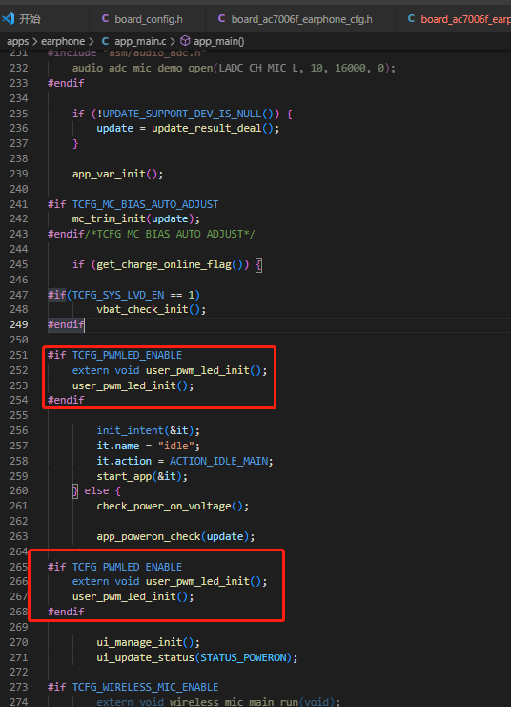
Task: Open the apps breadcrumb segment
Action: pyautogui.click(x=17, y=41)
